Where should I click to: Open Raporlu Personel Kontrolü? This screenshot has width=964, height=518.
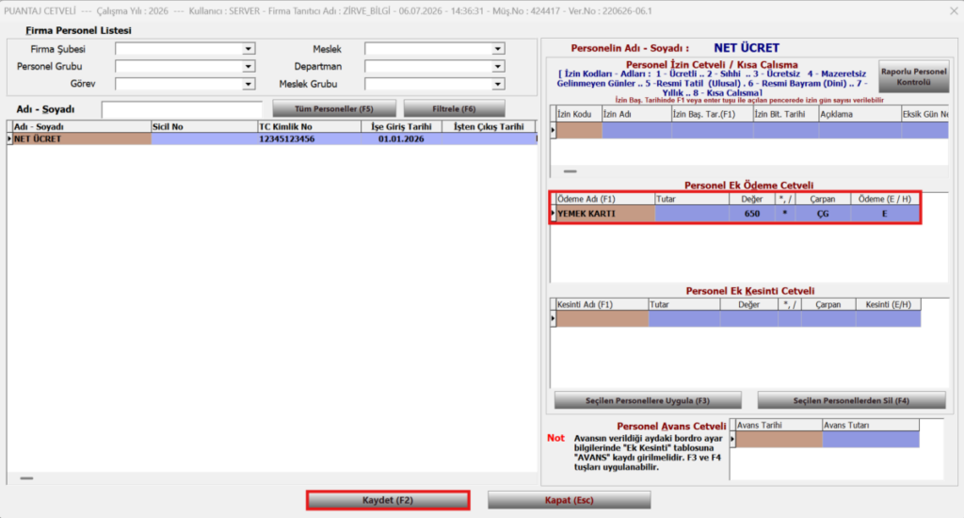click(x=913, y=76)
